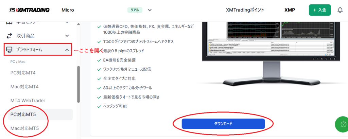Click the 取引商品 arrows icon
This screenshot has height=139, width=348.
[x=9, y=36]
